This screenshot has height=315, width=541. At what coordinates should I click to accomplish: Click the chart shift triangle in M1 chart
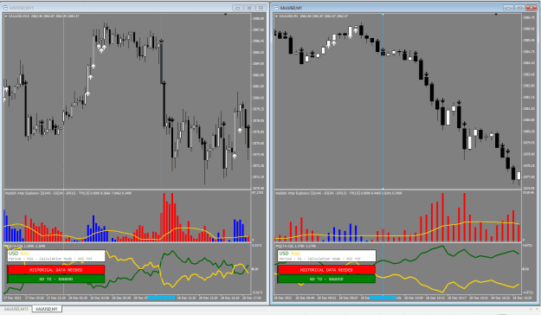(x=496, y=15)
